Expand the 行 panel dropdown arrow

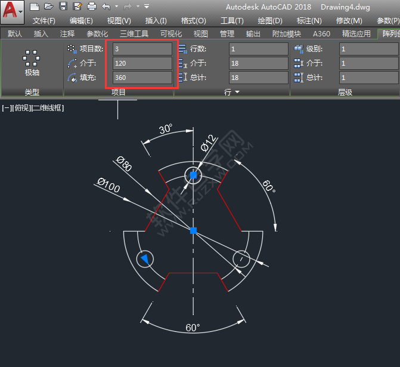237,92
